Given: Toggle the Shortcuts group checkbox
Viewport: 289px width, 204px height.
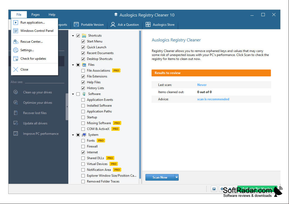Looking at the screenshot, I should pyautogui.click(x=78, y=36).
